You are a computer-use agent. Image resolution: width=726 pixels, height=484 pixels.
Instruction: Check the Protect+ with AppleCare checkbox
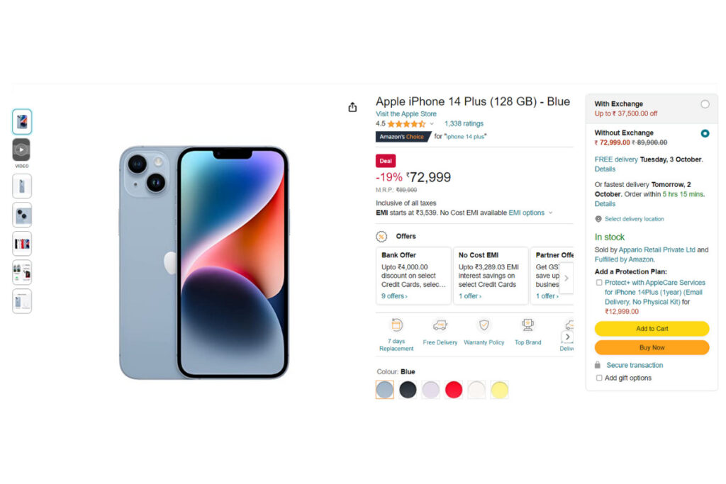click(x=599, y=282)
